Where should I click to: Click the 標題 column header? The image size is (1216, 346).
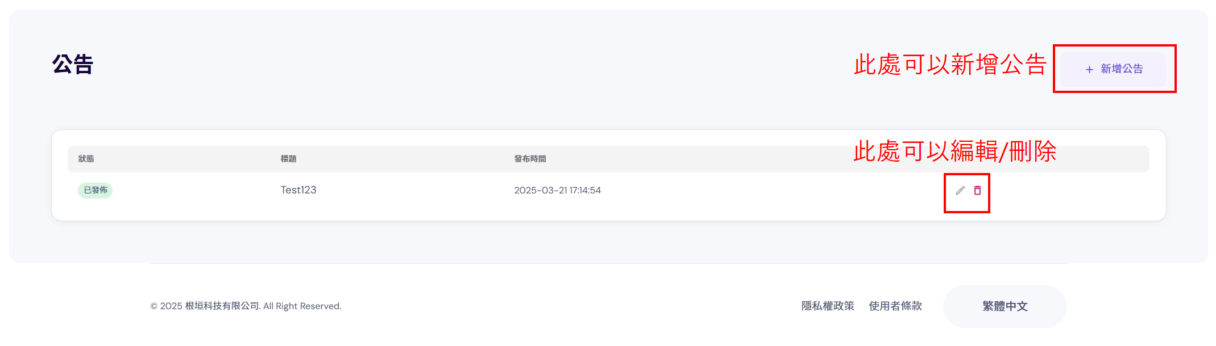click(x=288, y=159)
